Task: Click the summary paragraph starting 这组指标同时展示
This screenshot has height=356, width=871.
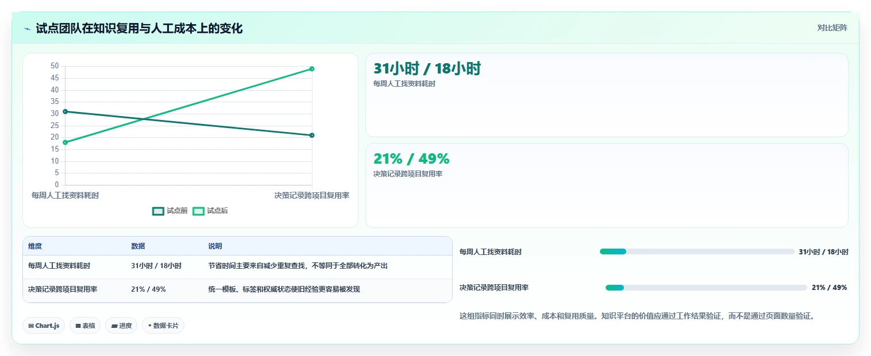Action: point(637,316)
